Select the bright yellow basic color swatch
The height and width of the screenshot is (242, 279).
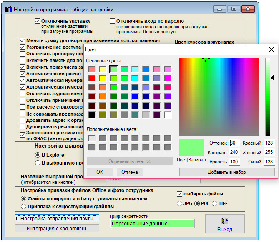tap(103, 78)
